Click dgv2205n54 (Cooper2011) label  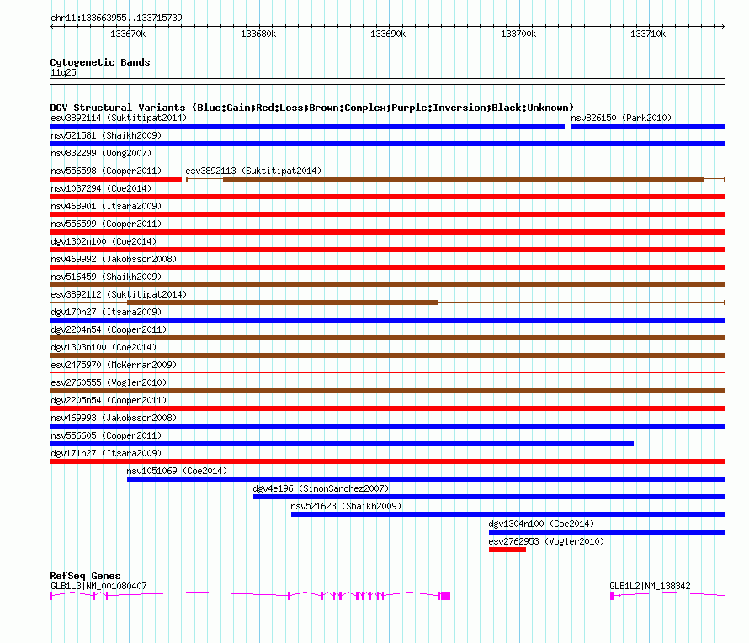109,400
